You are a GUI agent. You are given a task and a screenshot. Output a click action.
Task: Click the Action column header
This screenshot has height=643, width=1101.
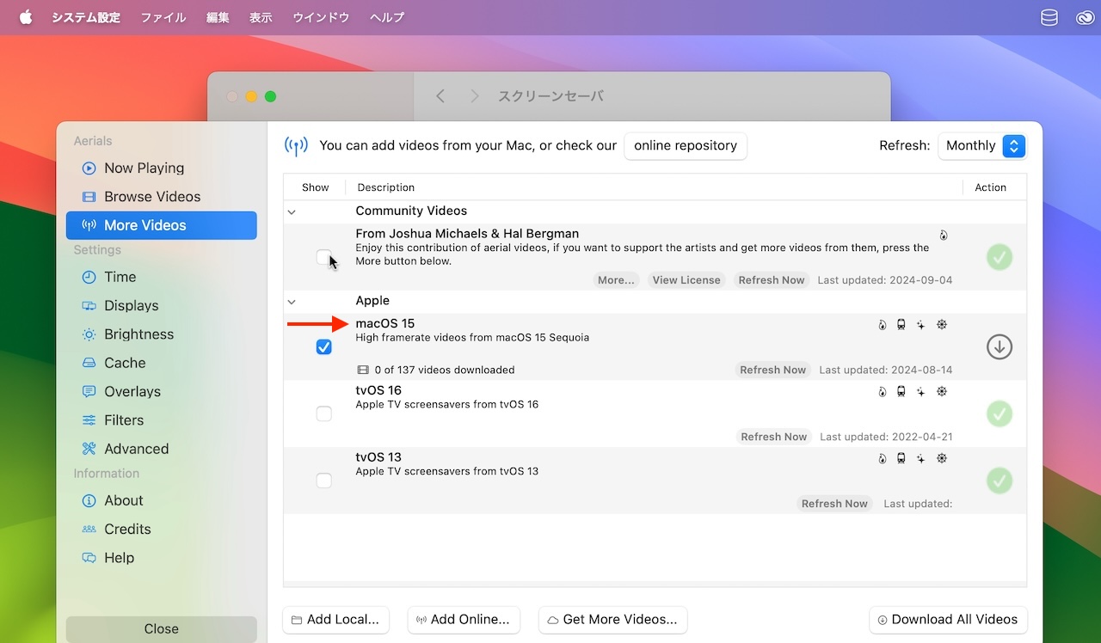pos(990,187)
